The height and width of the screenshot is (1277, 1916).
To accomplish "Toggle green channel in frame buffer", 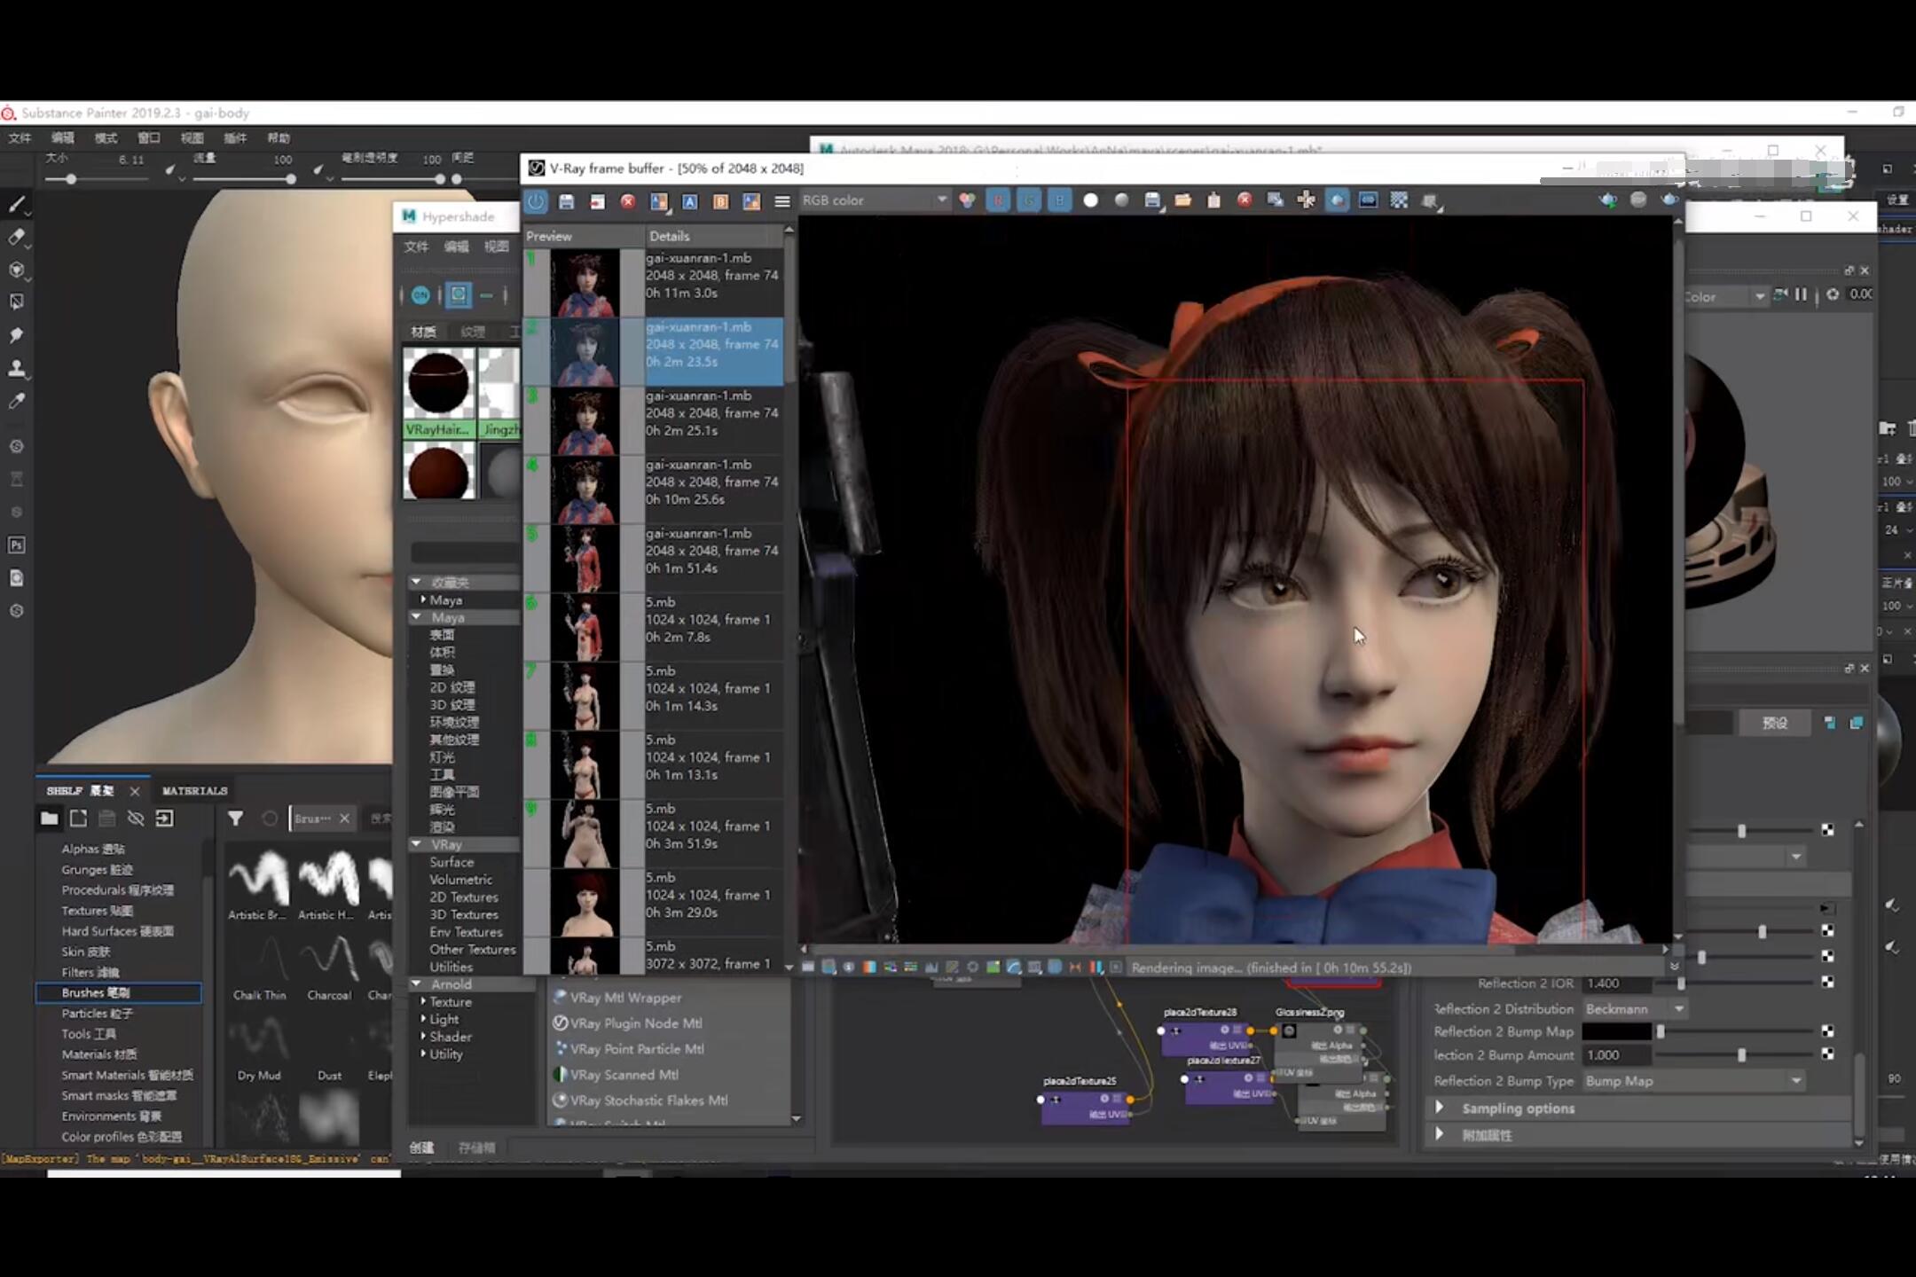I will click(1029, 201).
